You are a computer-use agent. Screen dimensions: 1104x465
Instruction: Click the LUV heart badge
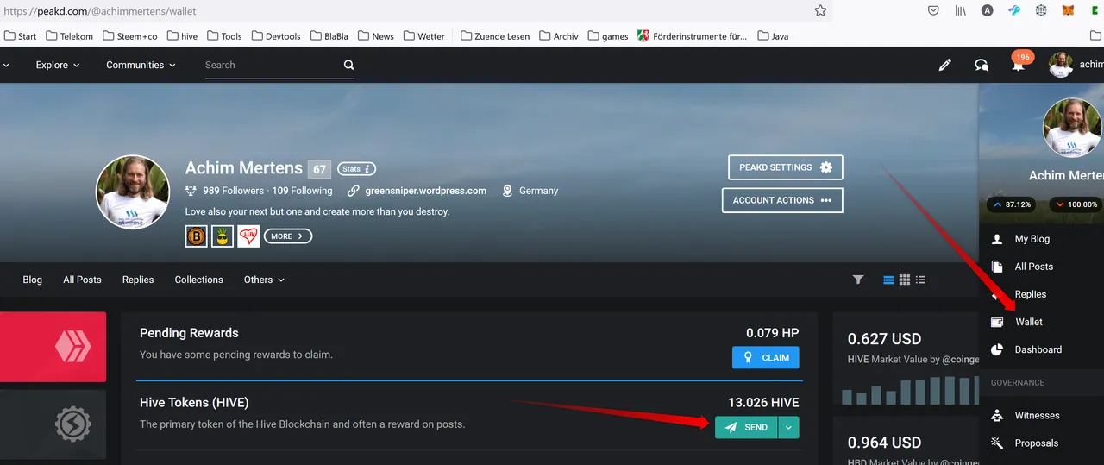(248, 236)
